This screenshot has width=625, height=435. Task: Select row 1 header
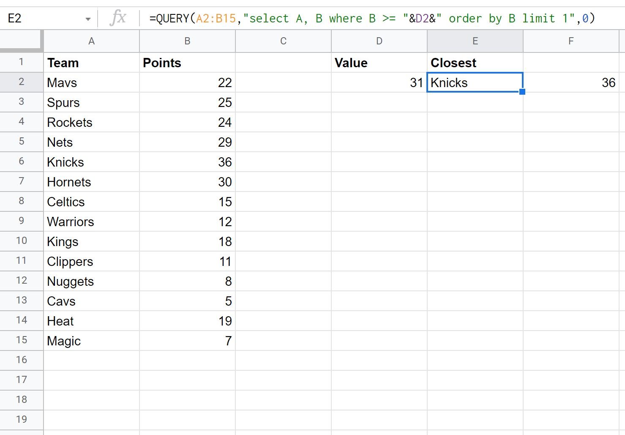tap(22, 62)
